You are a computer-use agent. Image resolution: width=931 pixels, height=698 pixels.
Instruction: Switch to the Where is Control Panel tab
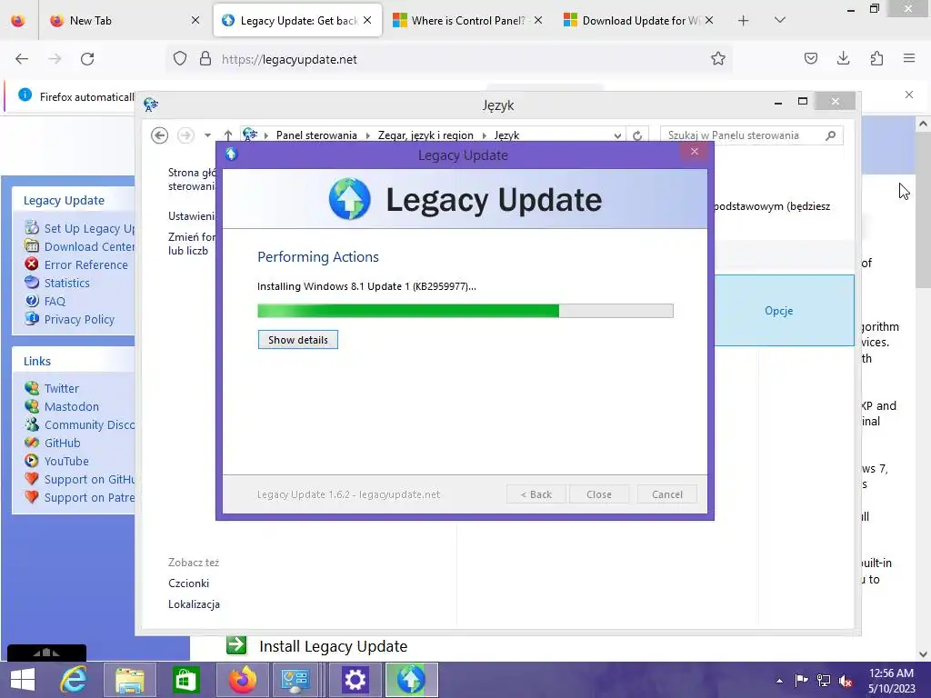click(x=467, y=21)
